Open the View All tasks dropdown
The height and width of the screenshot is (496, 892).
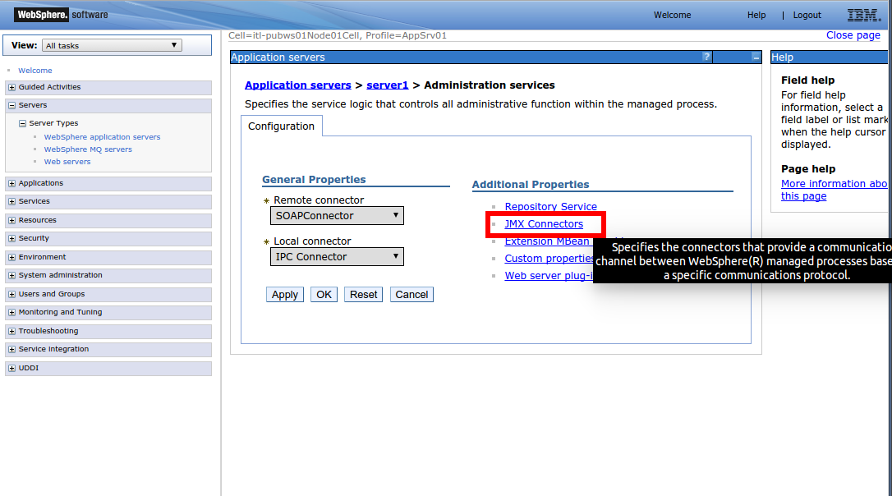click(112, 45)
